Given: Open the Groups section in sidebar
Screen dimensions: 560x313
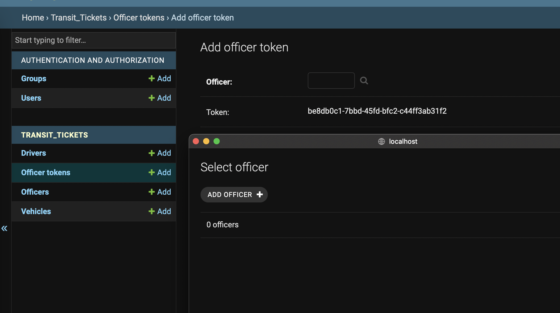Looking at the screenshot, I should point(34,78).
